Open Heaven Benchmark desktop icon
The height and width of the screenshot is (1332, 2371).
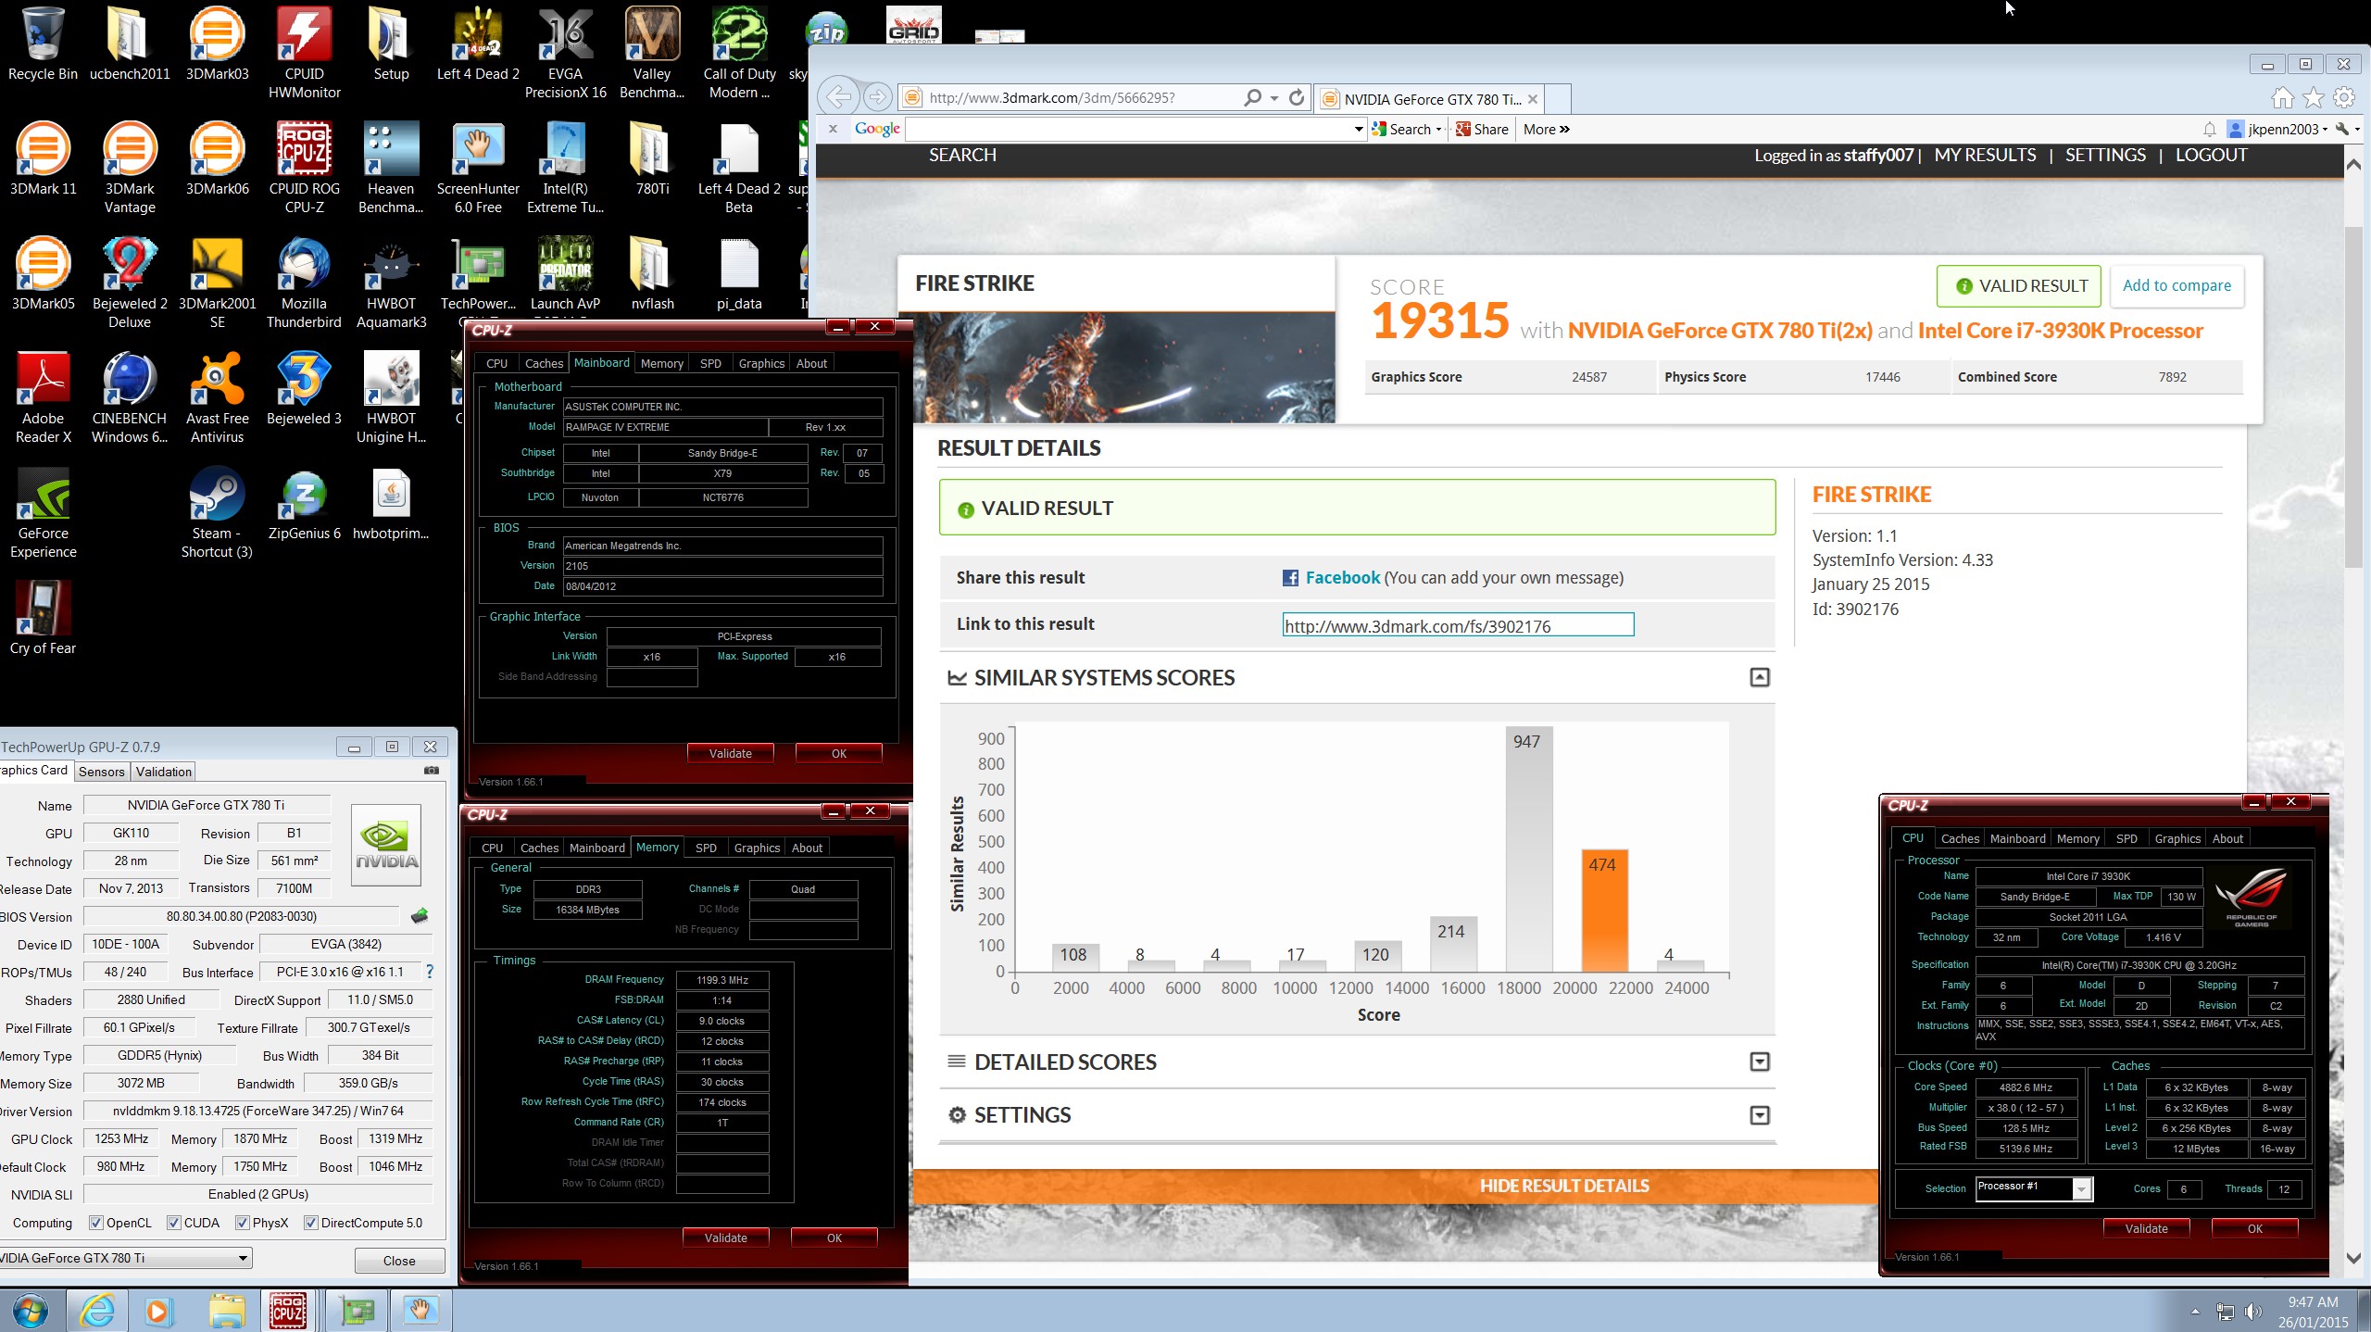pyautogui.click(x=391, y=168)
